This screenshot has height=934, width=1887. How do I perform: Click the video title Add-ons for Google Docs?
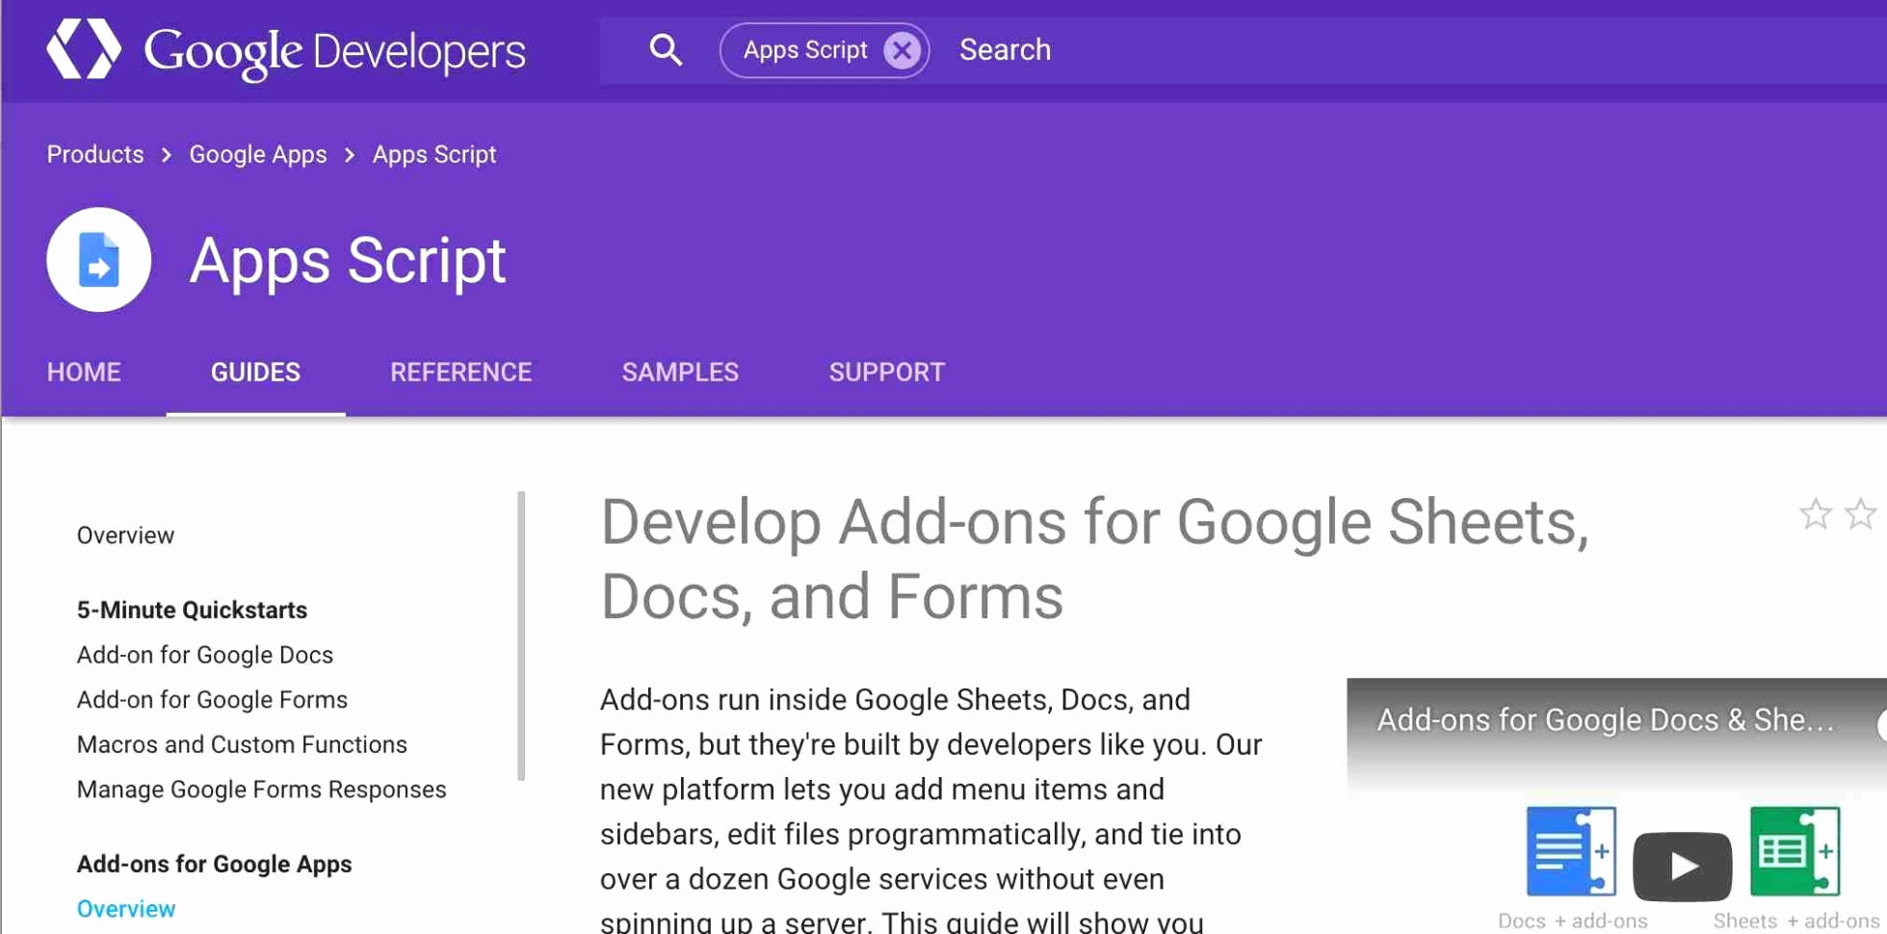(x=1605, y=720)
